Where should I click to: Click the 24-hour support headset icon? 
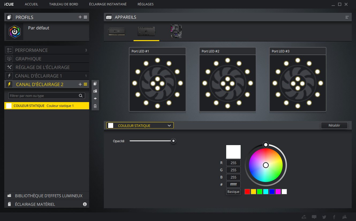pyautogui.click(x=304, y=217)
